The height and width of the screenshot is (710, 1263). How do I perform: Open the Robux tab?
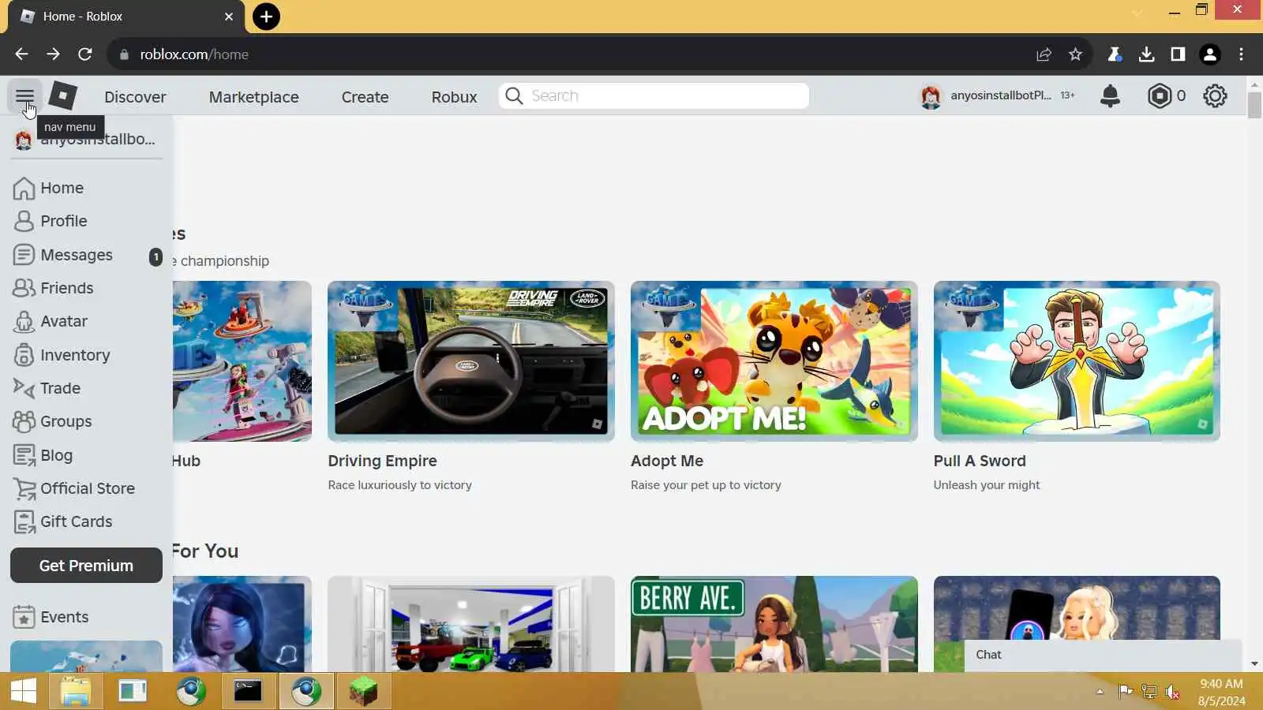point(454,97)
